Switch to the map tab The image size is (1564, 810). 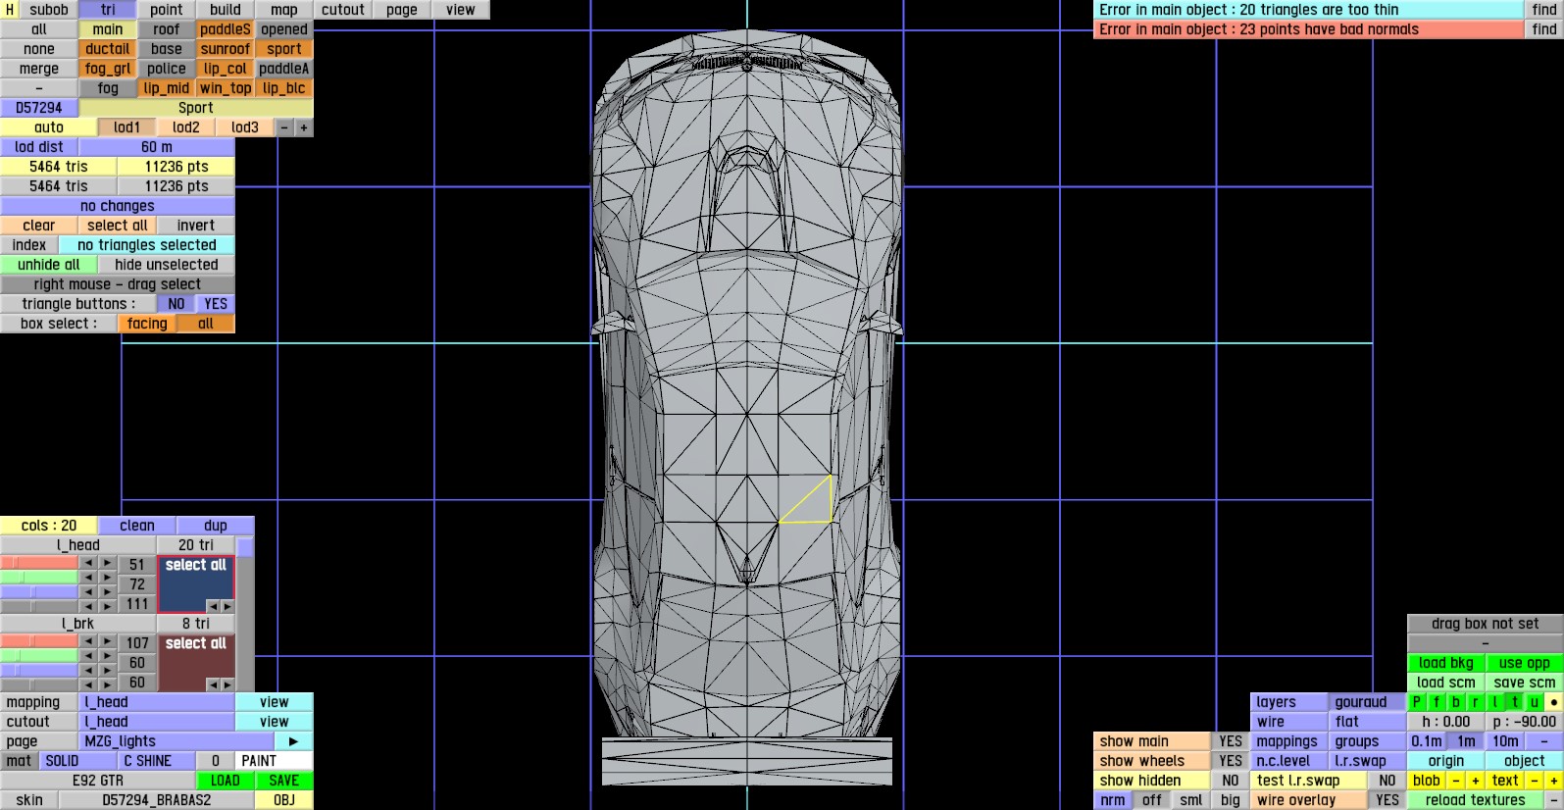[284, 10]
